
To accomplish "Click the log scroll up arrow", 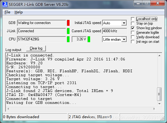I will pyautogui.click(x=159, y=56).
